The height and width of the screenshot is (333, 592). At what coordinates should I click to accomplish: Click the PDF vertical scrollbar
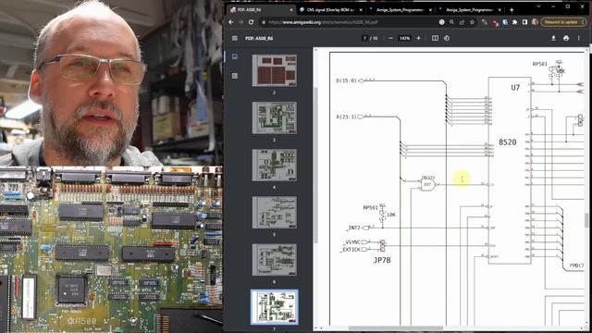(586, 220)
